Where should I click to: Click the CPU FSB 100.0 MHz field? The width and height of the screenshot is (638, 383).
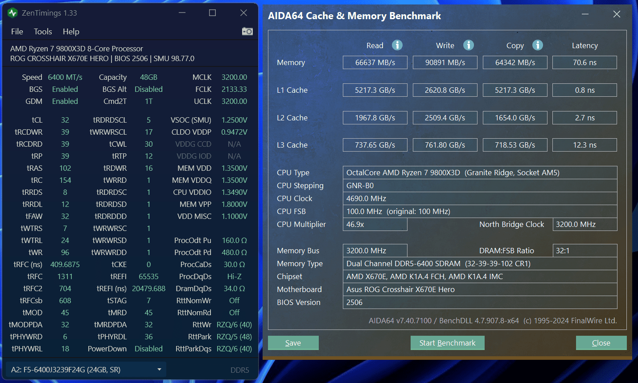pyautogui.click(x=480, y=211)
